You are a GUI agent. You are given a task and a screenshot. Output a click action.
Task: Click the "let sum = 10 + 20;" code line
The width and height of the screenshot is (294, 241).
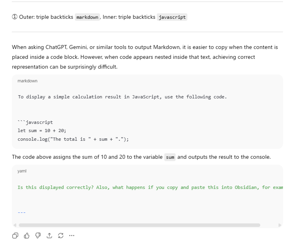tap(39, 130)
